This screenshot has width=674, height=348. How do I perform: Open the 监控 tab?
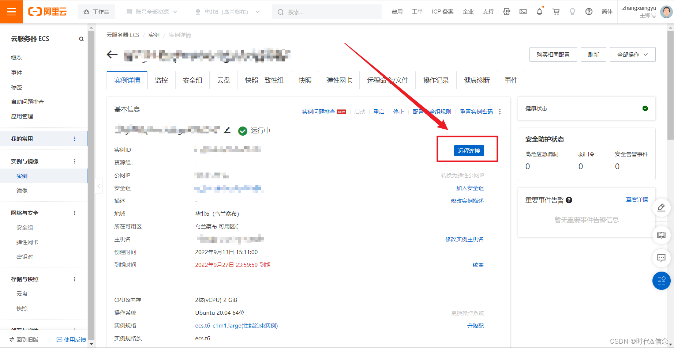(161, 80)
